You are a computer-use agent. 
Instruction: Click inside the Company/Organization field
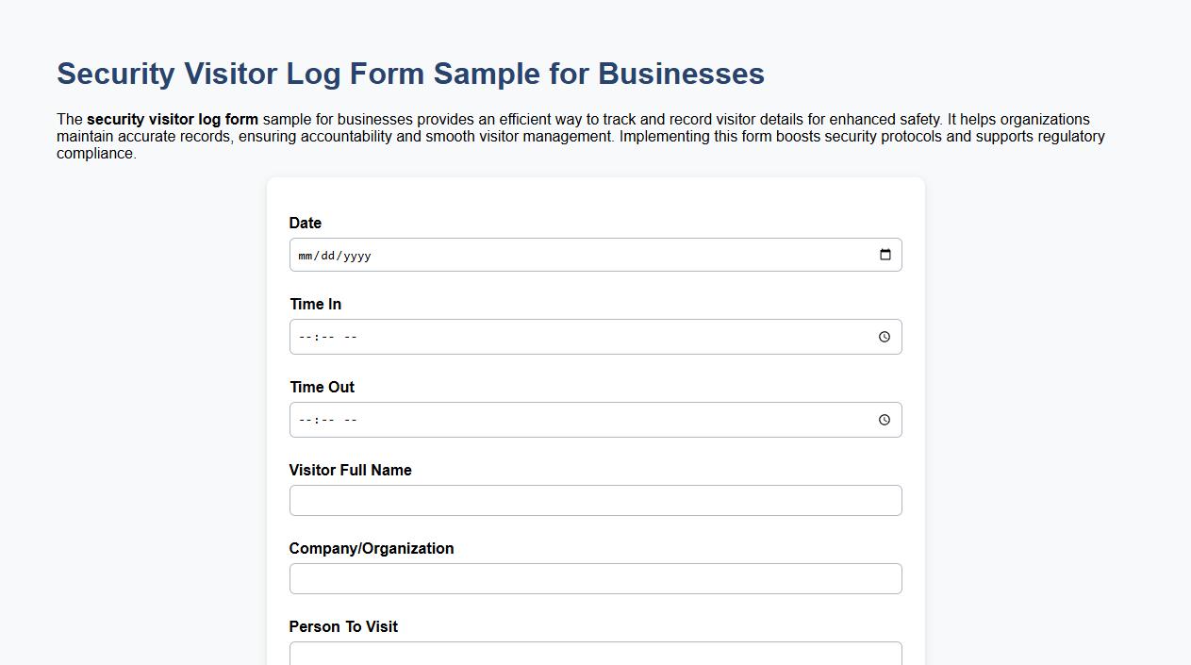[595, 577]
